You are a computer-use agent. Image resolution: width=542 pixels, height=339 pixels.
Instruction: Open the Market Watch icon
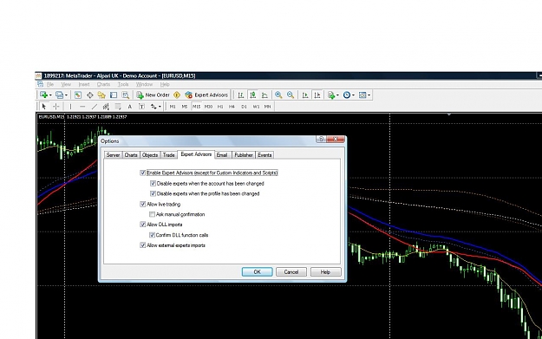coord(78,95)
